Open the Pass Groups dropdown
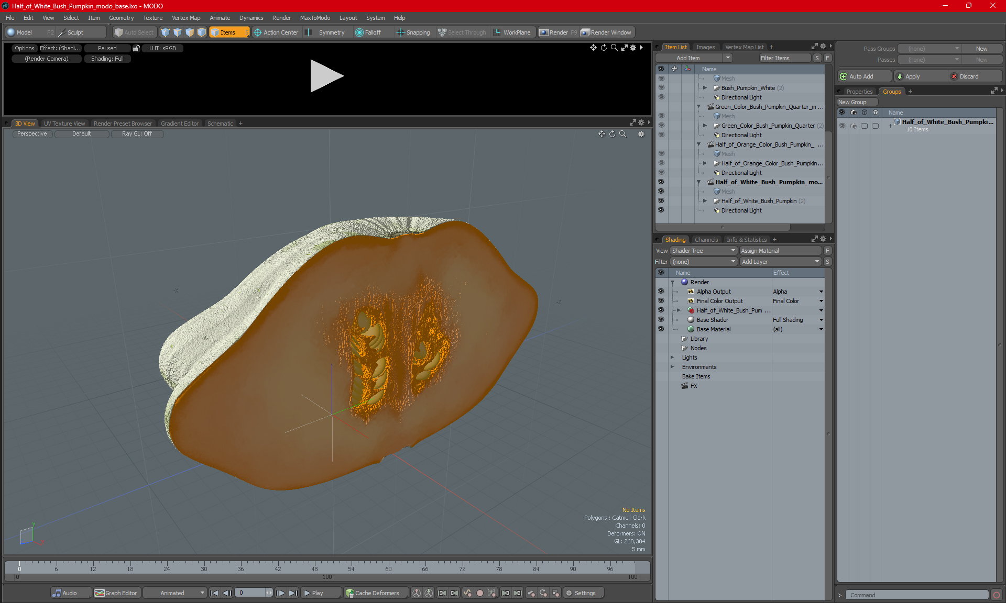 (x=930, y=49)
